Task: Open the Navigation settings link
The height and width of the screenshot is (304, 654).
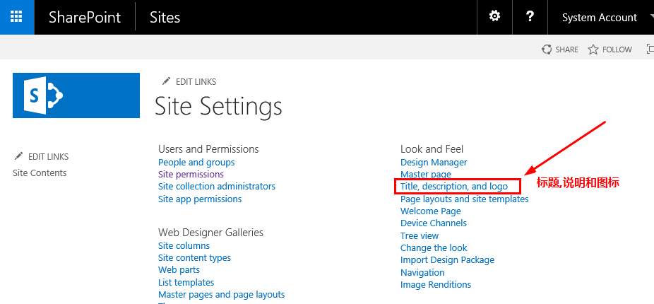Action: tap(422, 272)
